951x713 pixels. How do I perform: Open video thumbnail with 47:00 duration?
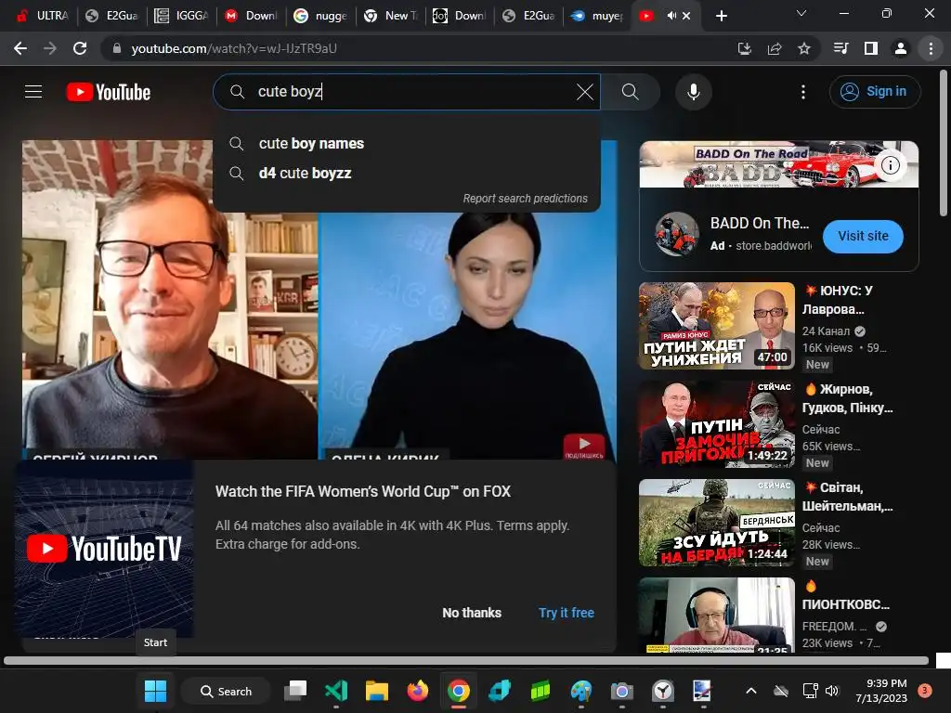coord(717,326)
